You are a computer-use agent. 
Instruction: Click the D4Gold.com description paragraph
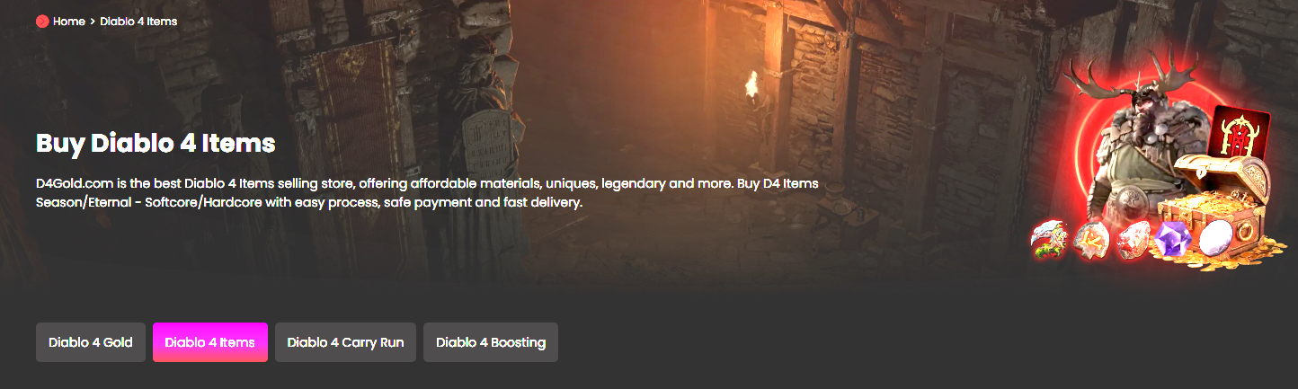428,193
